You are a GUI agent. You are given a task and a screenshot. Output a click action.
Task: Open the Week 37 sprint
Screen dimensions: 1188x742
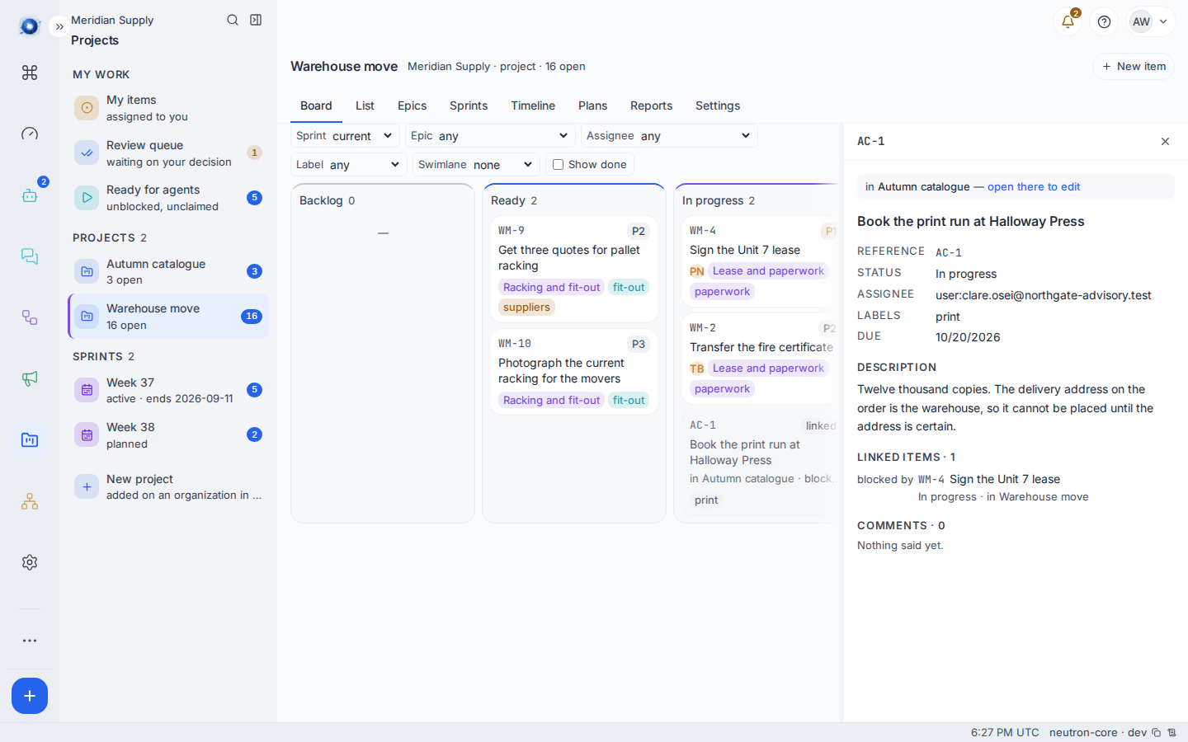[168, 390]
